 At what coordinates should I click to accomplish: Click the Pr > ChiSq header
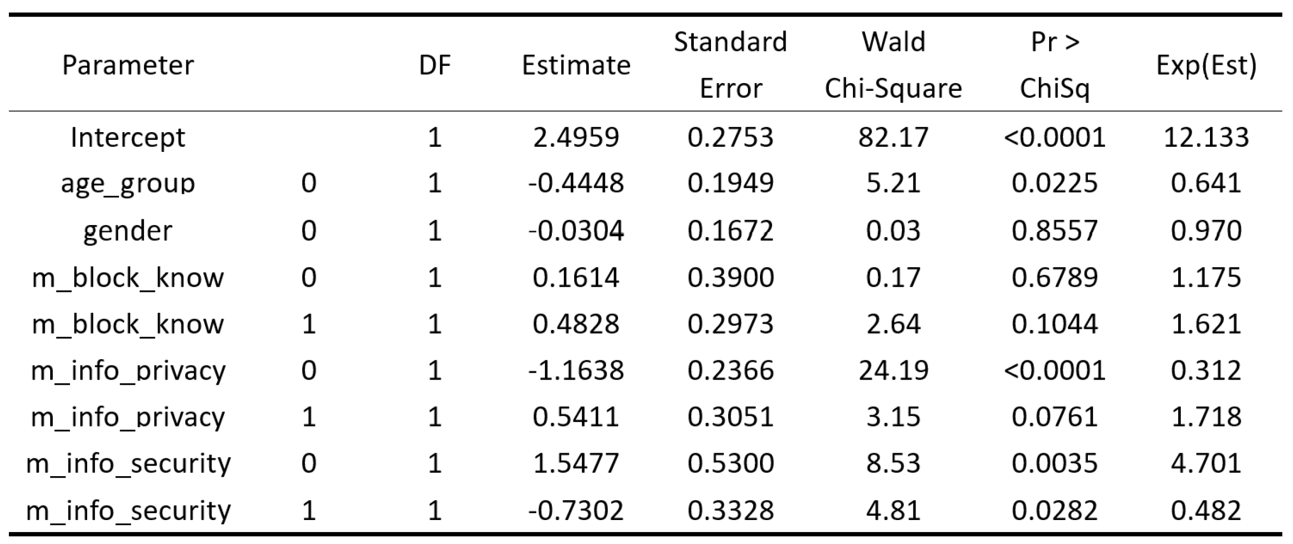click(1055, 64)
